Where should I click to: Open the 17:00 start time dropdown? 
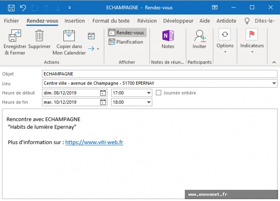pyautogui.click(x=149, y=93)
